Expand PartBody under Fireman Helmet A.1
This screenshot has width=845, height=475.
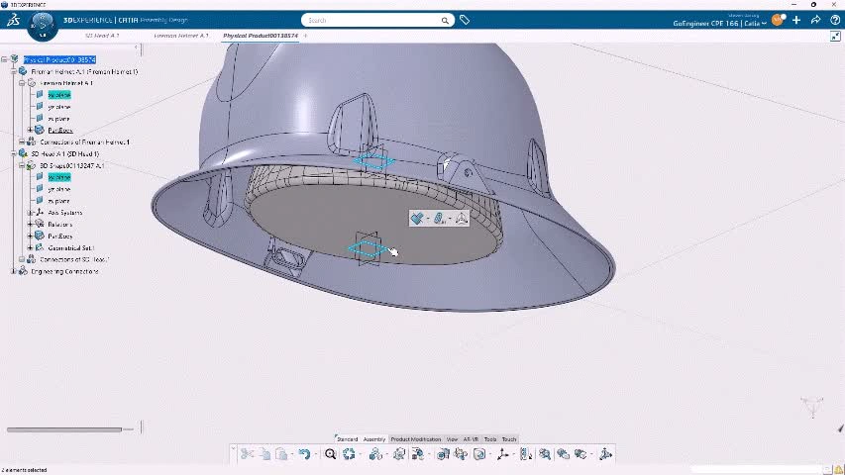point(30,130)
